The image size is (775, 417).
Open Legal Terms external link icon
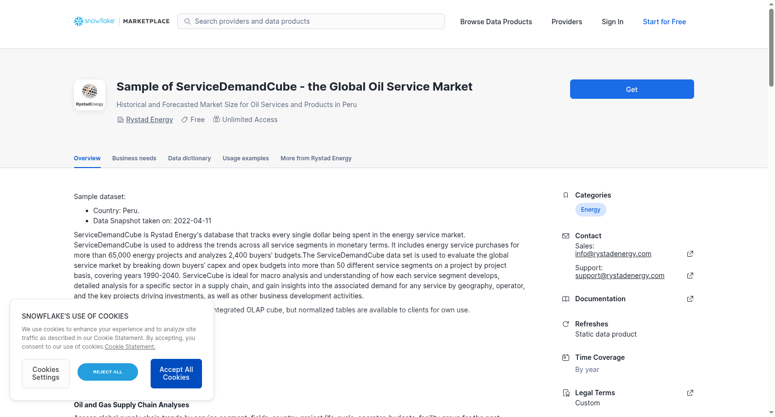click(x=690, y=393)
